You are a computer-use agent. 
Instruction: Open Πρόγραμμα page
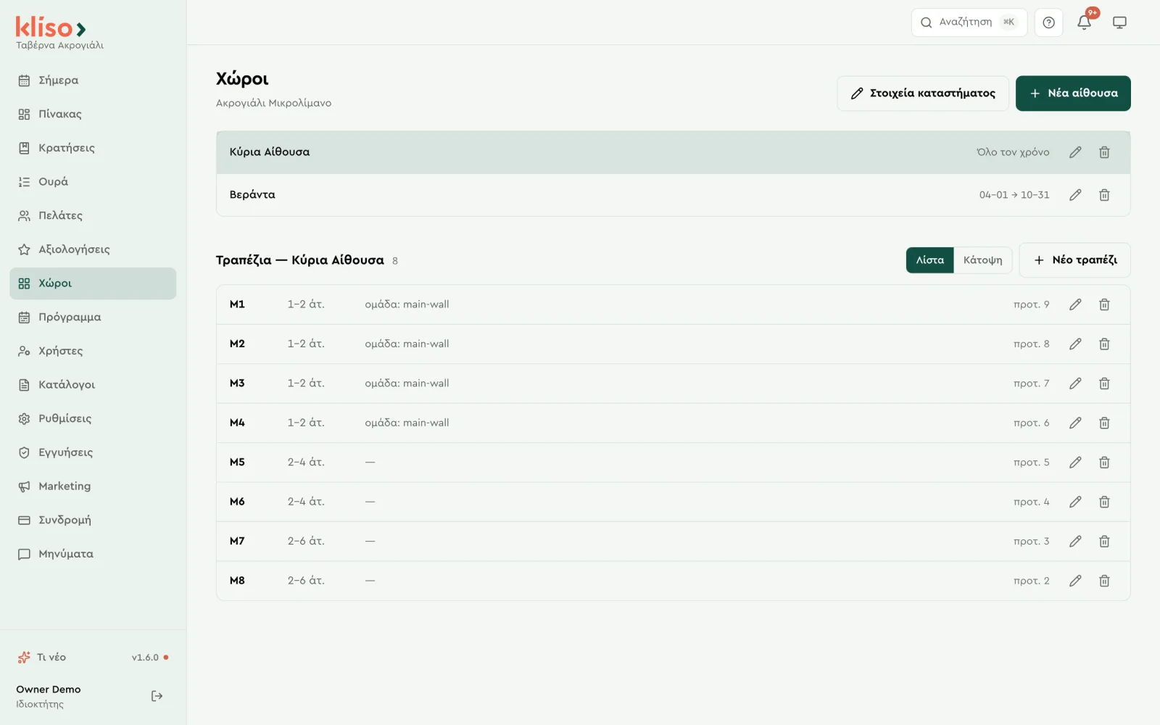[x=93, y=317]
